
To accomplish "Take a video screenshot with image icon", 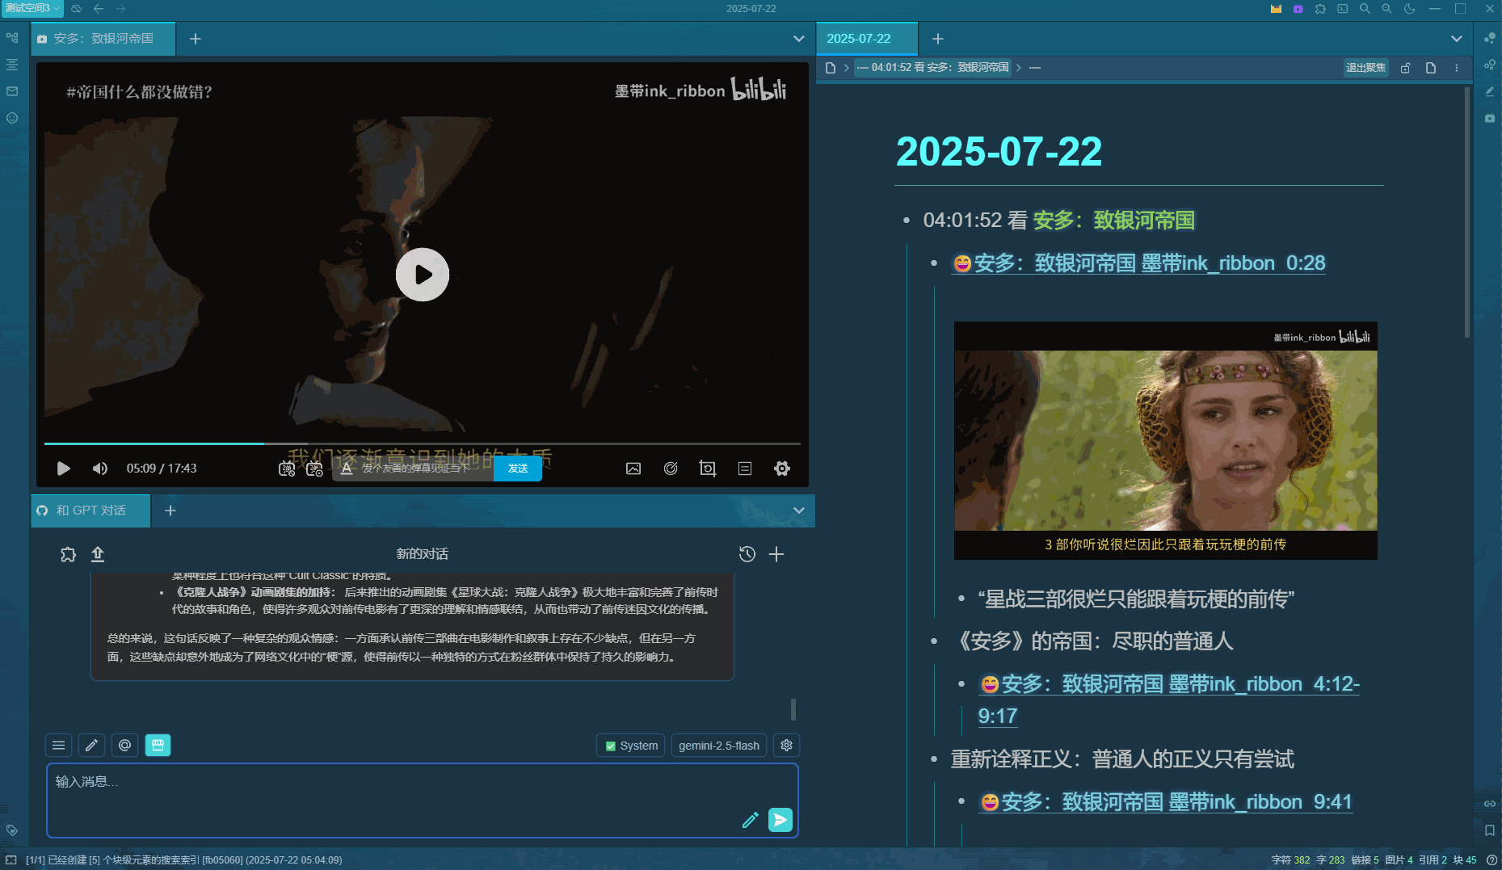I will [633, 469].
